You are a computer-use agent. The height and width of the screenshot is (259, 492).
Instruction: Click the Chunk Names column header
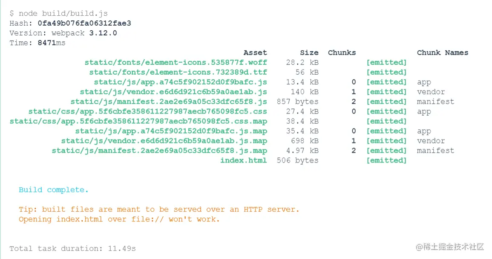pos(442,53)
